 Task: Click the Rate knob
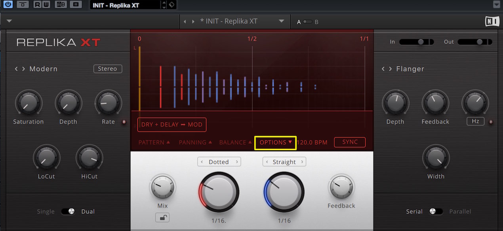click(108, 103)
